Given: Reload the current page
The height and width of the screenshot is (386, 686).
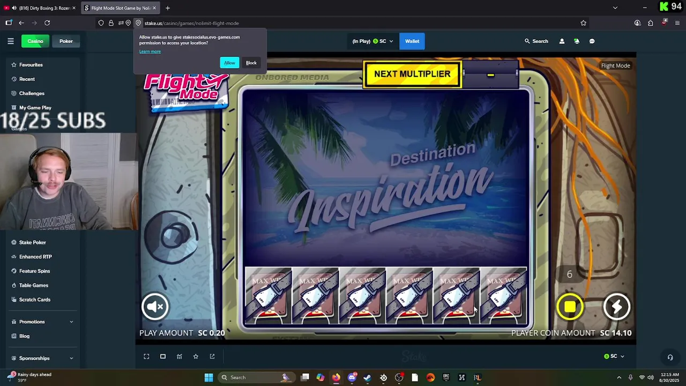Looking at the screenshot, I should coord(47,23).
